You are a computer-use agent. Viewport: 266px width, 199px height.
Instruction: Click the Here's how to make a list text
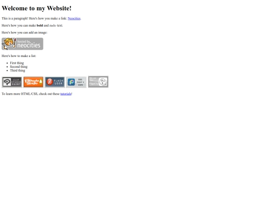point(19,56)
